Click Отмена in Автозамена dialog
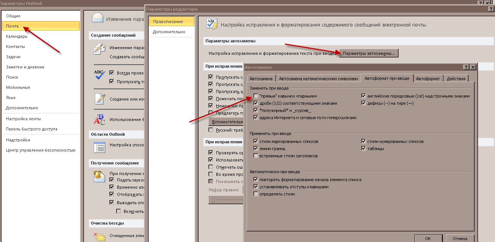 [x=461, y=238]
